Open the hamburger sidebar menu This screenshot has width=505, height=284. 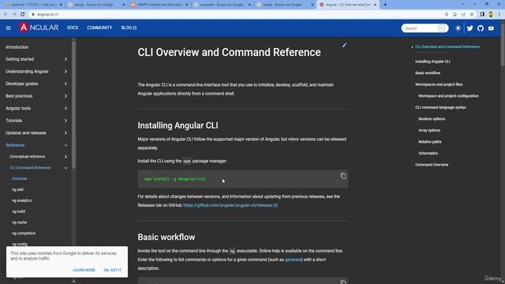[x=9, y=28]
